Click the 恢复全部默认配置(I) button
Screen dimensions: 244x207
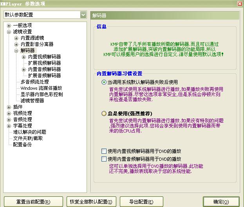[91, 202]
